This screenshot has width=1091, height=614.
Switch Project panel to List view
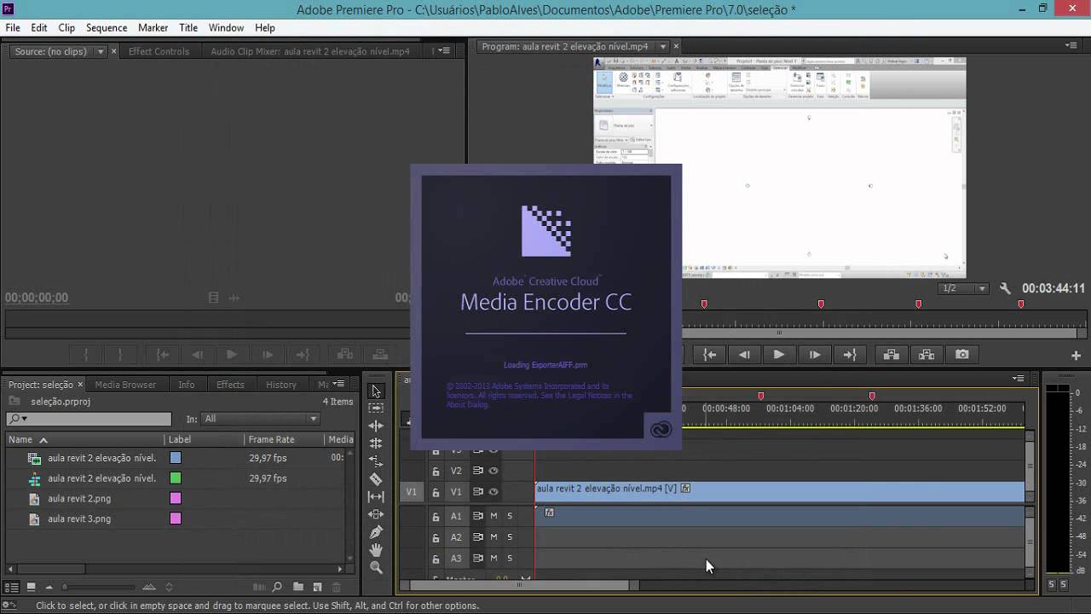(x=12, y=587)
